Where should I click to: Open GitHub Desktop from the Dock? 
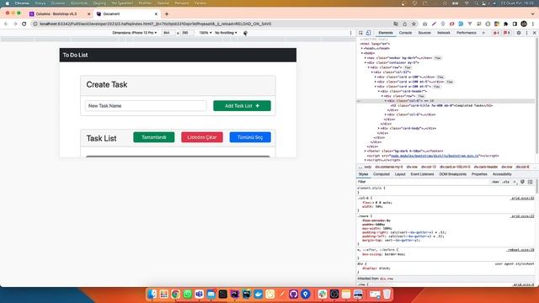tap(294, 294)
